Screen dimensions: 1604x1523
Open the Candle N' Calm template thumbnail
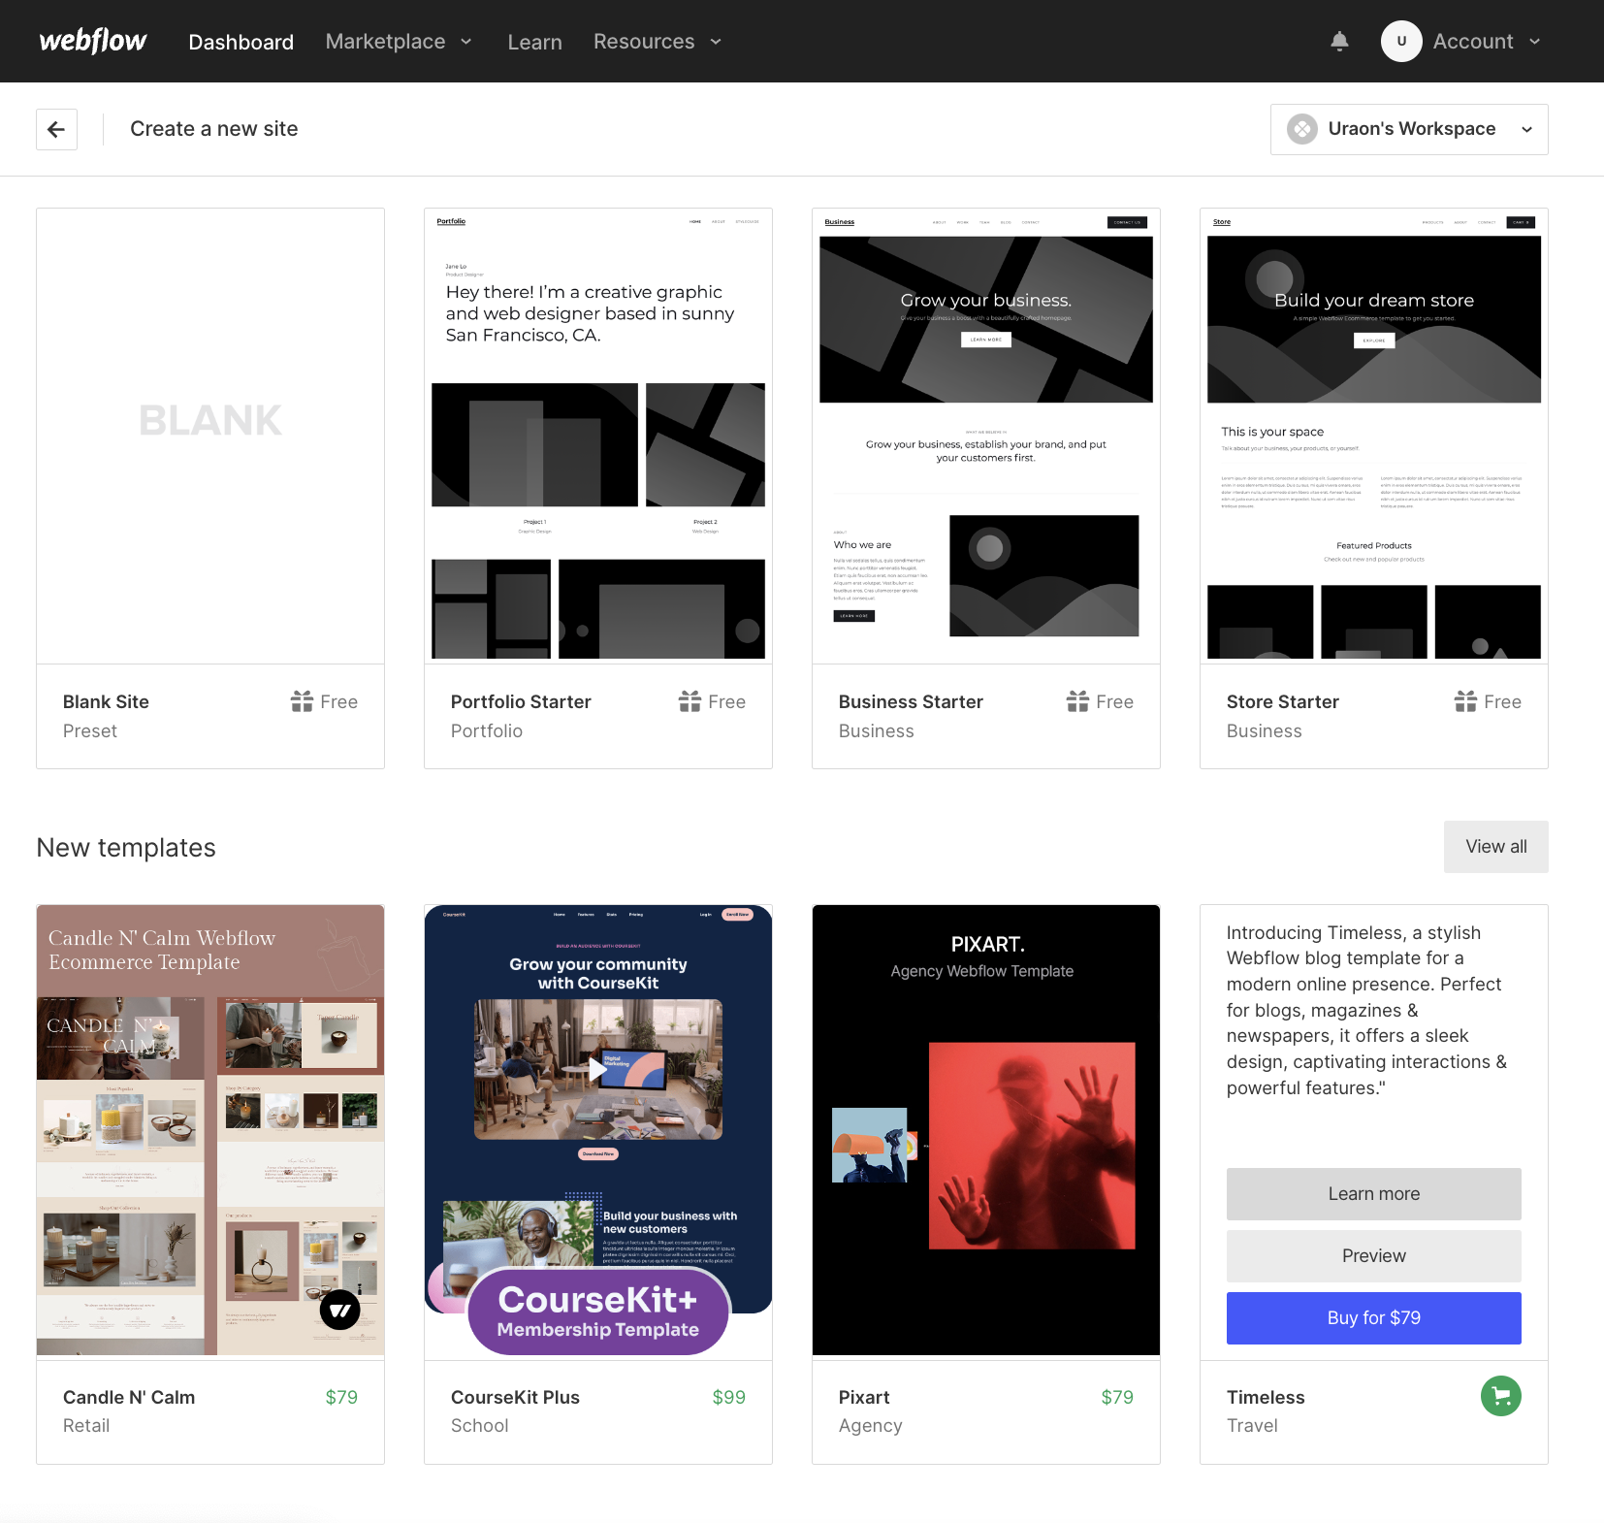pos(210,1130)
